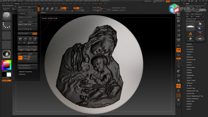The image size is (208, 117).
Task: Click the StoreDepthHistory button
Action: (x=28, y=66)
